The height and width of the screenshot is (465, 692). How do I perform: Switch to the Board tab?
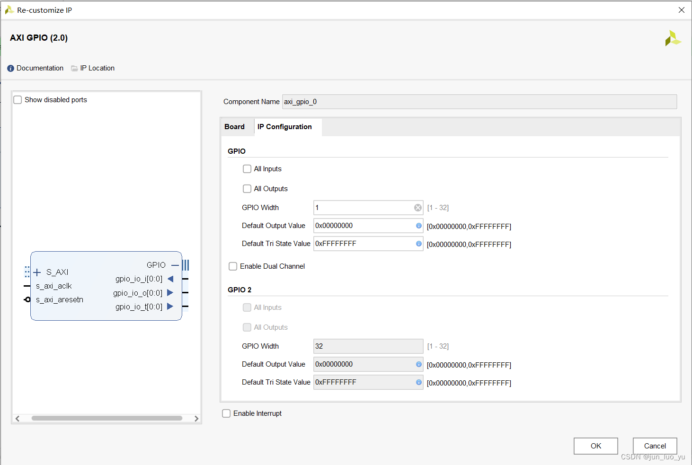point(235,127)
